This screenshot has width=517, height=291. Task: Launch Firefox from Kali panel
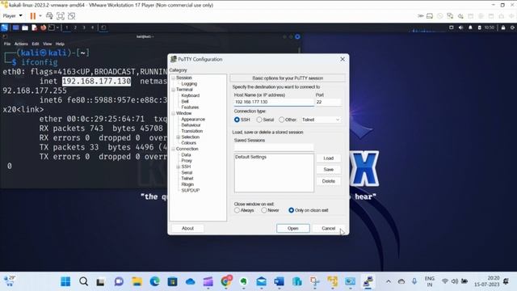pos(43,27)
